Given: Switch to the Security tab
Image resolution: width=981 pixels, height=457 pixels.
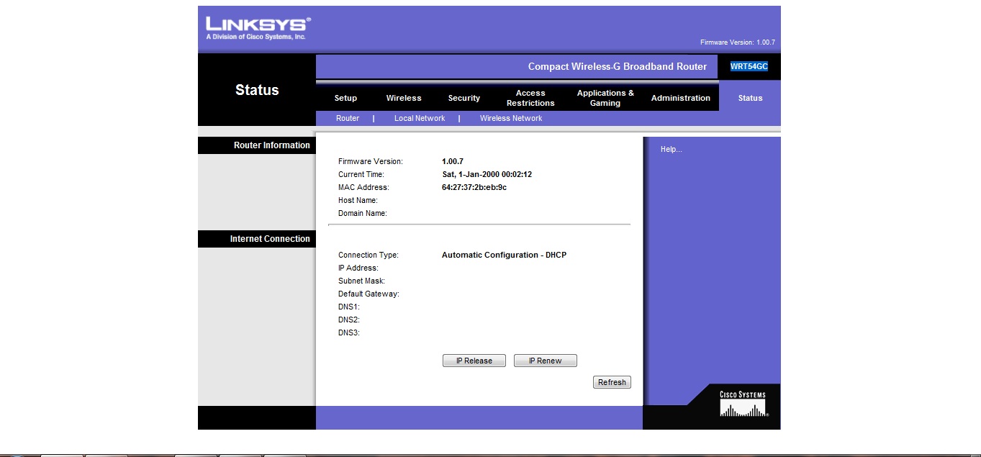Looking at the screenshot, I should (x=464, y=98).
